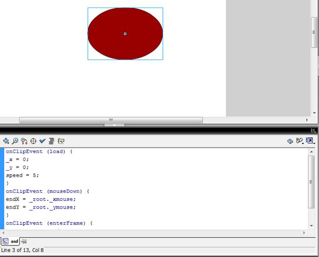Viewport: 319px width, 257px height.
Task: Click the code pane vertical scrollbar thumb
Action: point(311,182)
